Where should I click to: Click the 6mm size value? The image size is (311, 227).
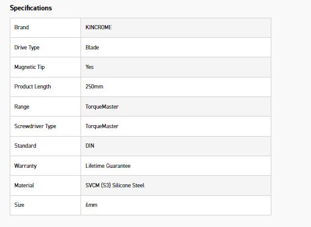coord(91,205)
